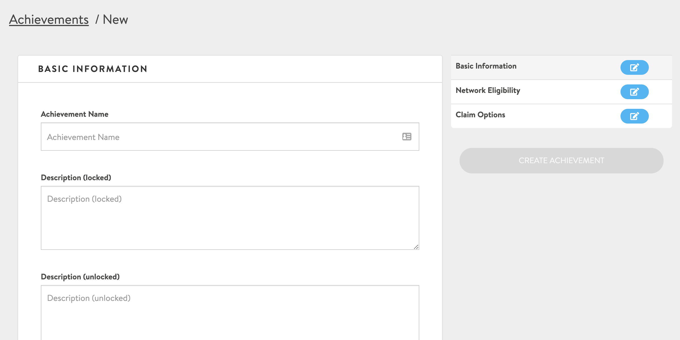Click the Achievement Name field label
The image size is (680, 340).
[x=75, y=114]
